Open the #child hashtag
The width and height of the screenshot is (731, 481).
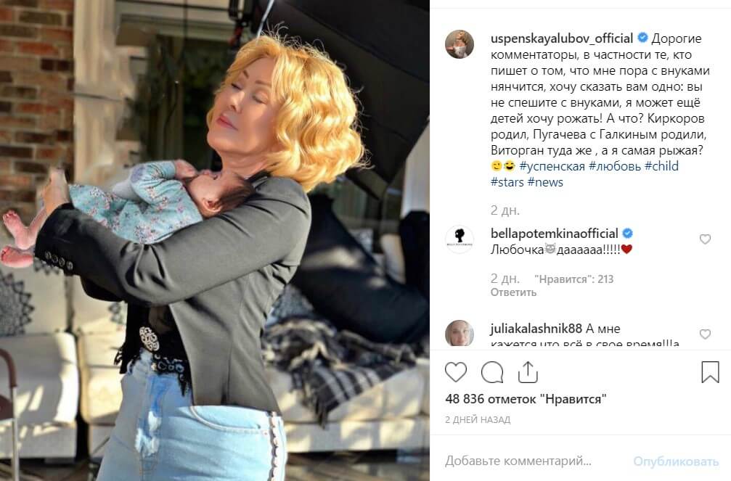pyautogui.click(x=661, y=166)
